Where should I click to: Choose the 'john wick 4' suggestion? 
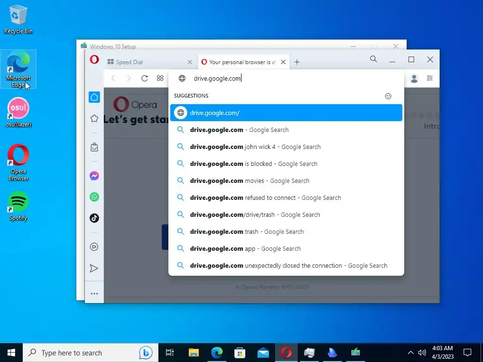point(286,147)
